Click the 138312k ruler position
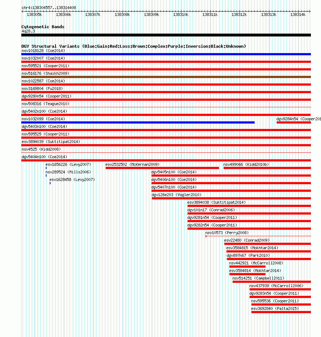 pos(239,14)
